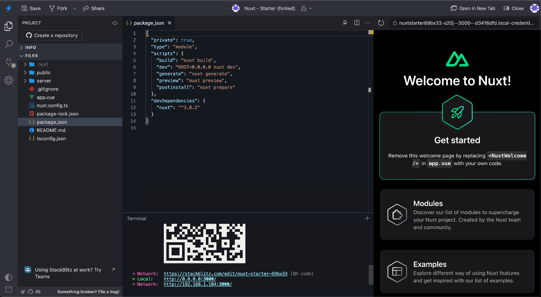Expand the INFO section

(70, 47)
